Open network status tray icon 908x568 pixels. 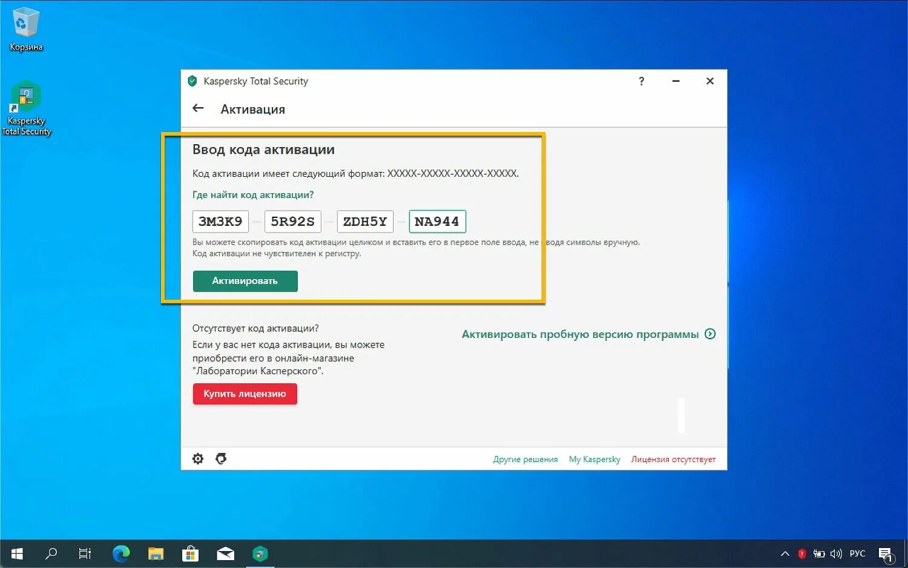(x=819, y=553)
